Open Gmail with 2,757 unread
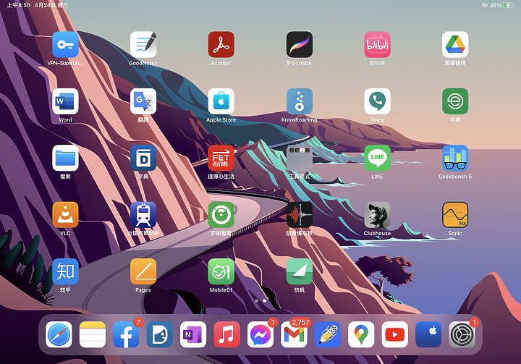The width and height of the screenshot is (521, 364). [x=294, y=334]
